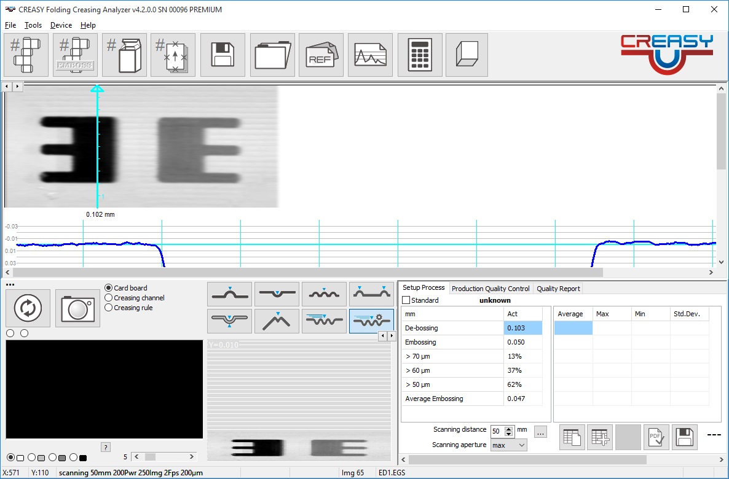
Task: Click the ellipsis button next to Scanning distance
Action: click(540, 432)
